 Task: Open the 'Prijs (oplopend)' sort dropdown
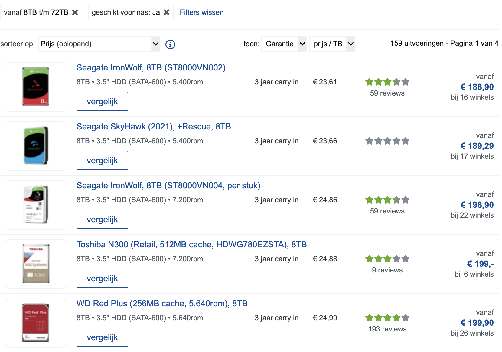coord(99,44)
